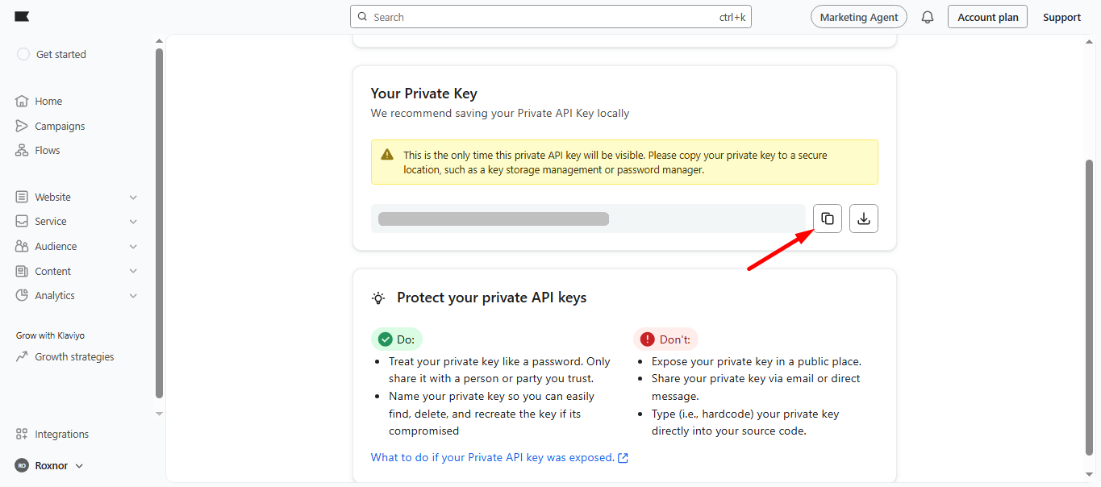
Task: Click the Account plan button
Action: (987, 16)
